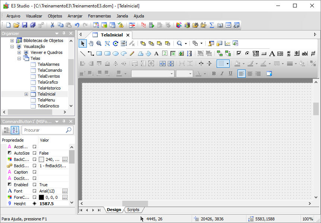This screenshot has width=321, height=223.
Task: Expand the TelaInicial tree node
Action: [26, 94]
